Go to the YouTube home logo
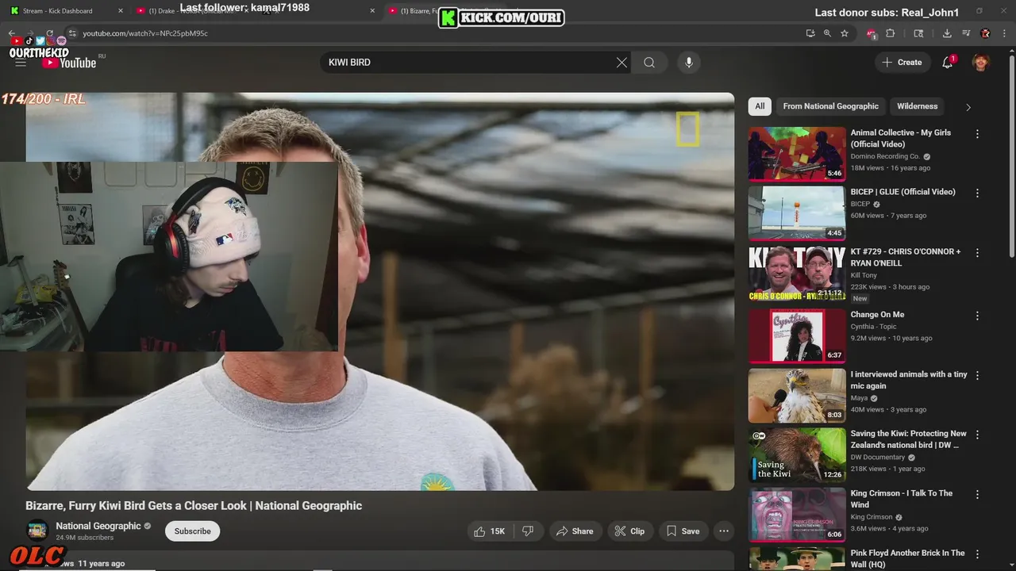1016x571 pixels. (69, 63)
